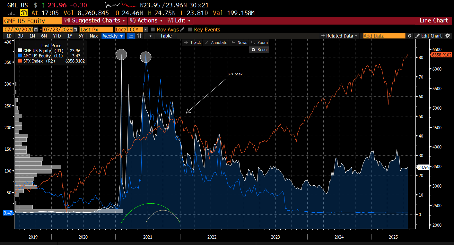Click the 2021 year label on time axis
The image size is (454, 245).
click(147, 237)
